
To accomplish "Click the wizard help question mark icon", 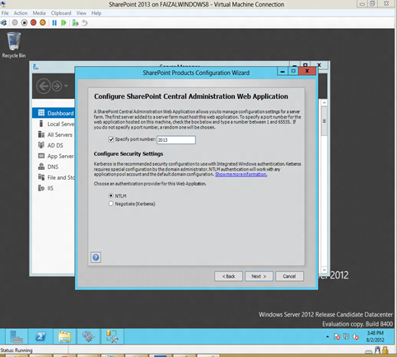I will click(96, 257).
